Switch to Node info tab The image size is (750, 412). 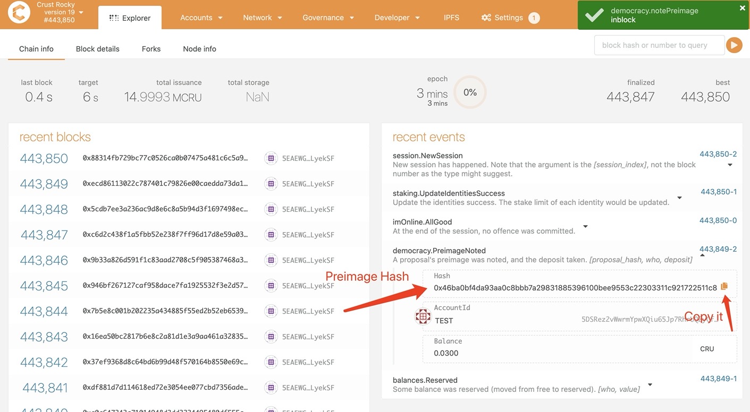click(x=199, y=49)
